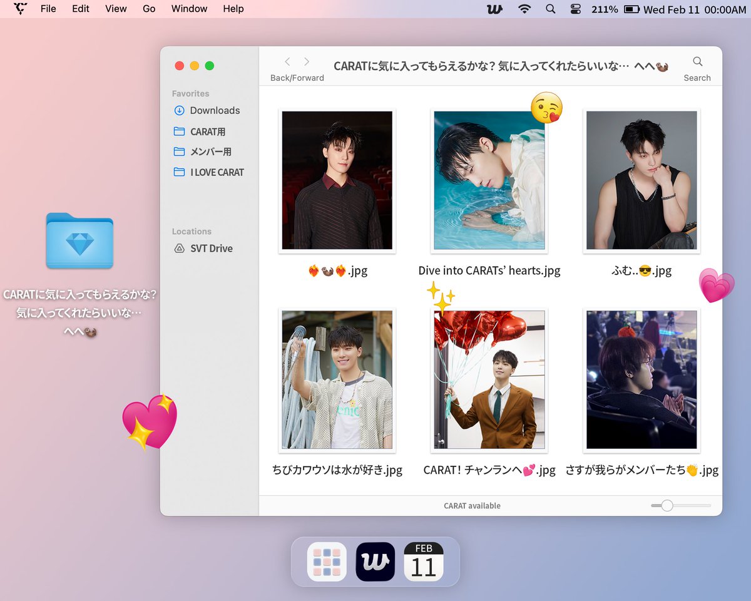The height and width of the screenshot is (601, 751).
Task: Open "Dive into CARATs' hearts.jpg"
Action: (489, 180)
